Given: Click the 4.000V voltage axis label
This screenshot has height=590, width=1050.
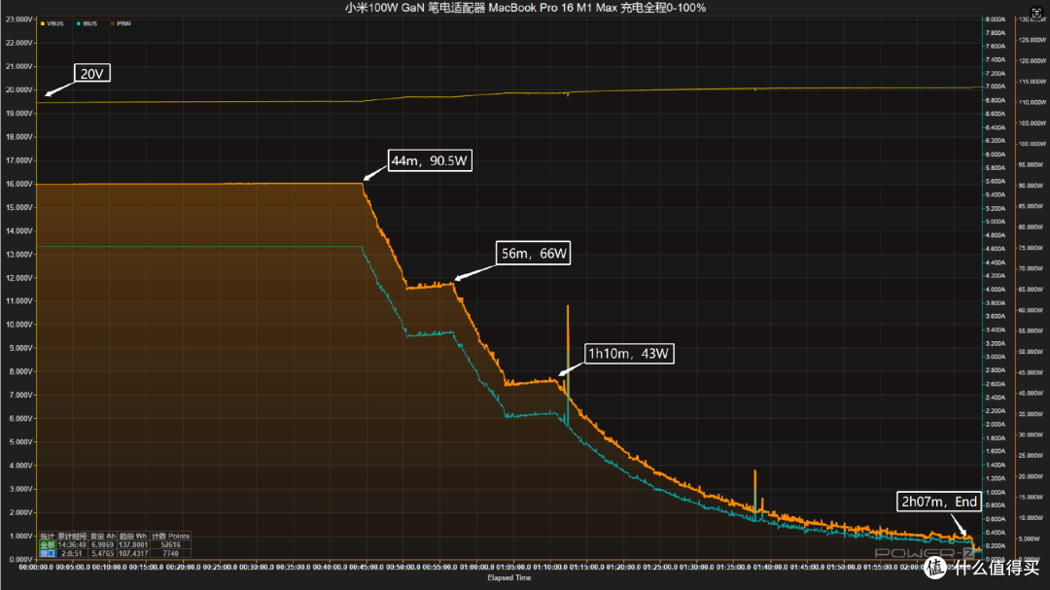Looking at the screenshot, I should [18, 466].
